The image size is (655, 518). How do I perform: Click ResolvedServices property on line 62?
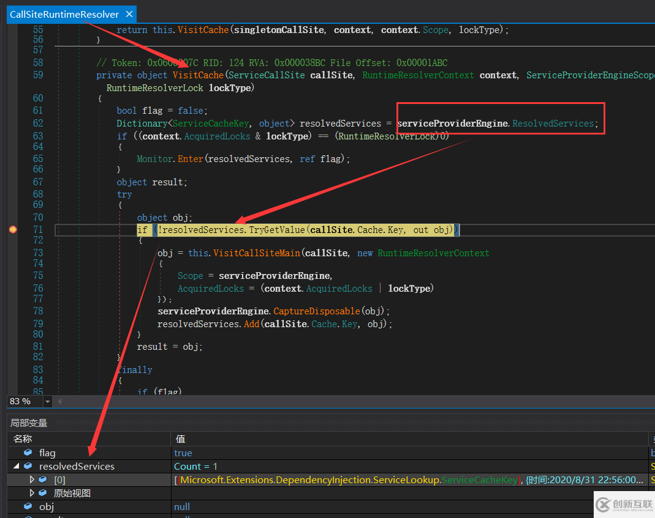(553, 124)
